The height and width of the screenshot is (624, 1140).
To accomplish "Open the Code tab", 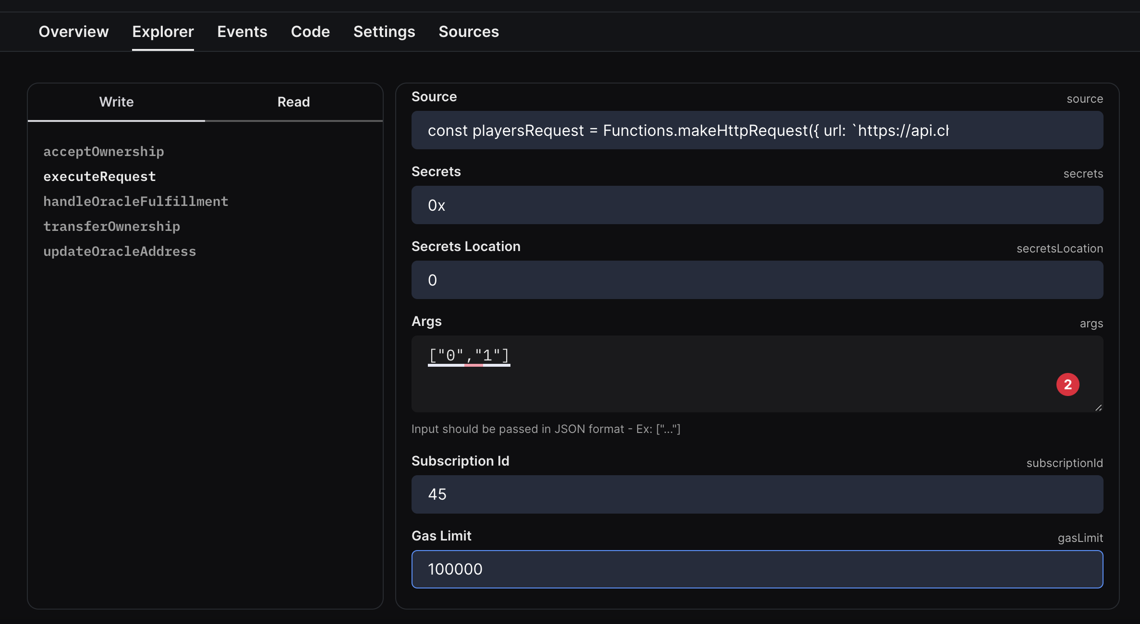I will coord(310,32).
